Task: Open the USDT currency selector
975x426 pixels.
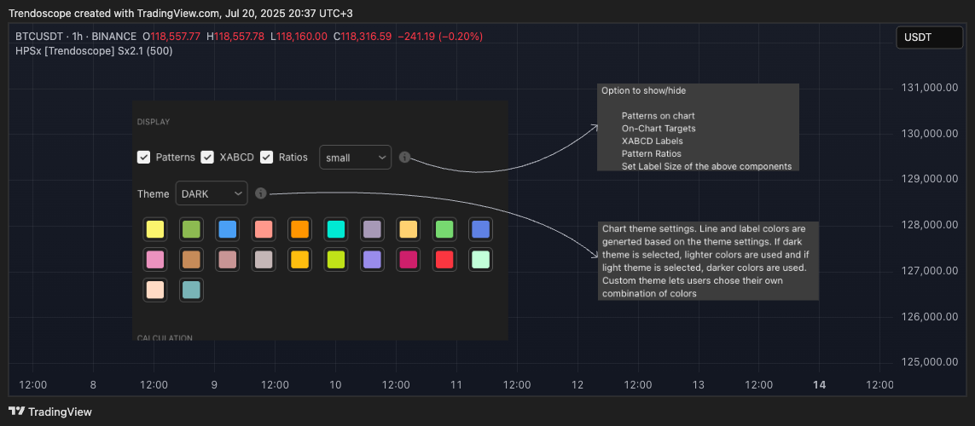Action: (x=929, y=37)
